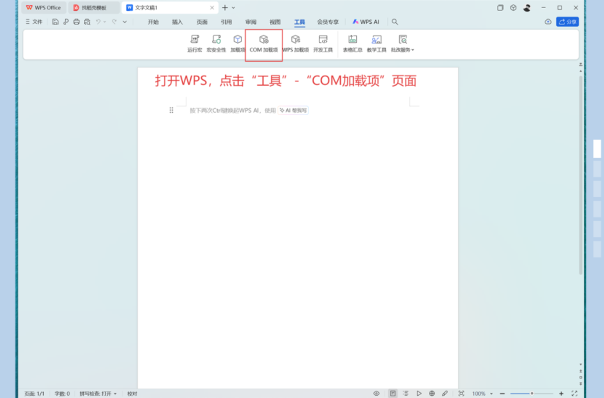Click the print preview icon

click(x=87, y=22)
